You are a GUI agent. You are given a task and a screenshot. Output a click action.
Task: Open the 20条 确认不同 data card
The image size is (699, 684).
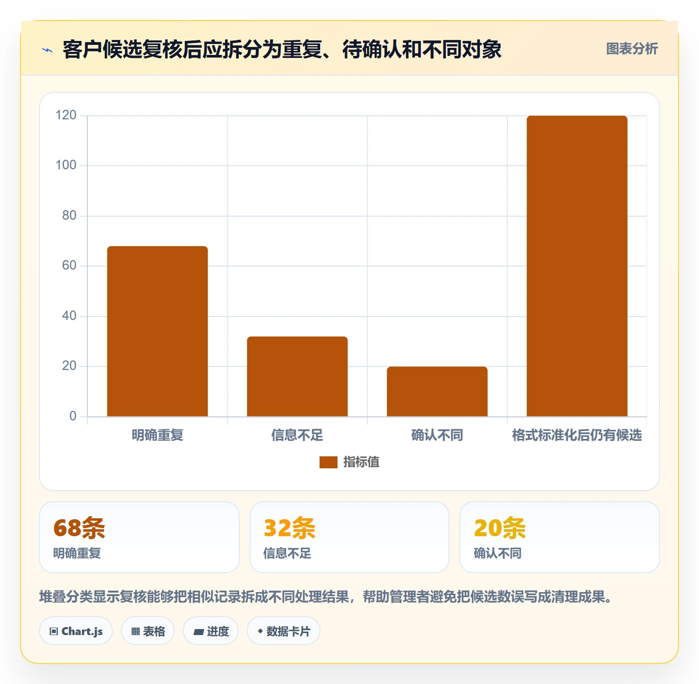coord(560,537)
